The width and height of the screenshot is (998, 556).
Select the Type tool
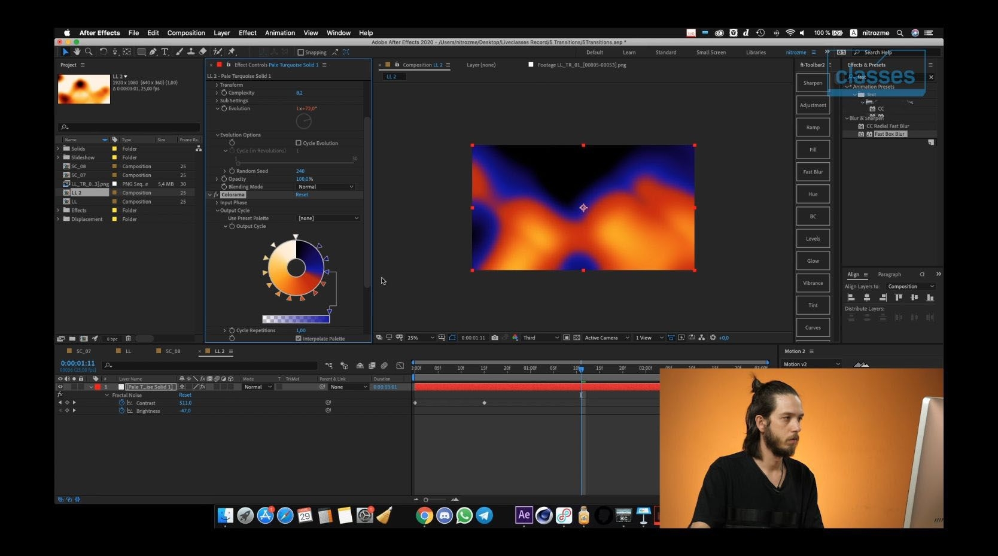click(x=165, y=52)
